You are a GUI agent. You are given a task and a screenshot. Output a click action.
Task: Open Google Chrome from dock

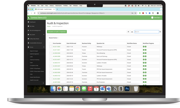[78, 89]
